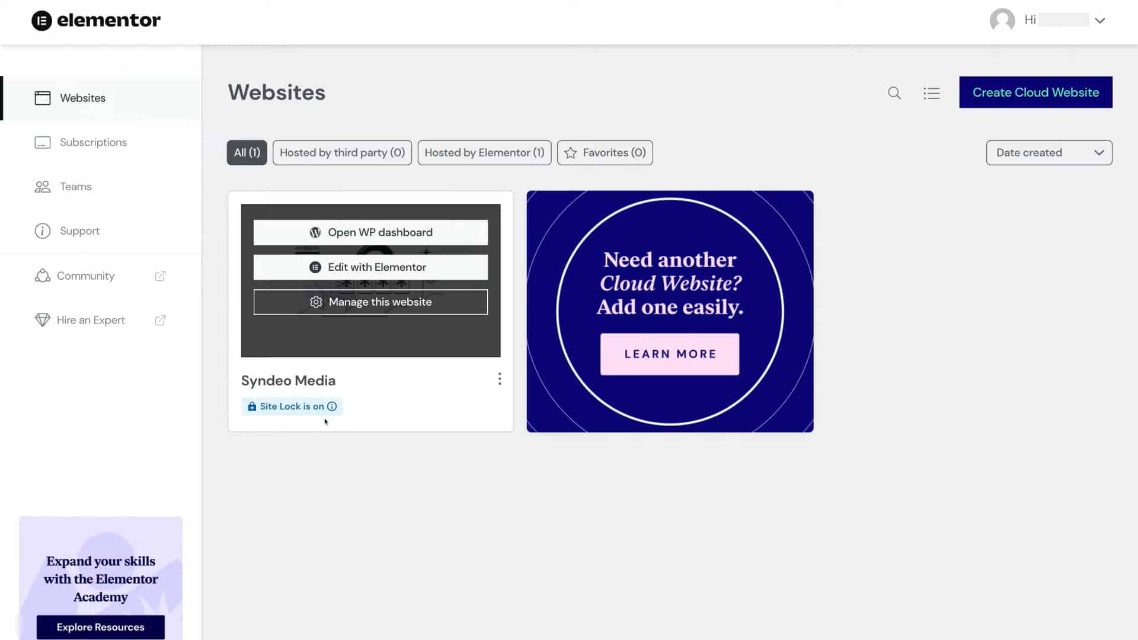The height and width of the screenshot is (640, 1138).
Task: Filter by Hosted by Elementor (1)
Action: (484, 153)
